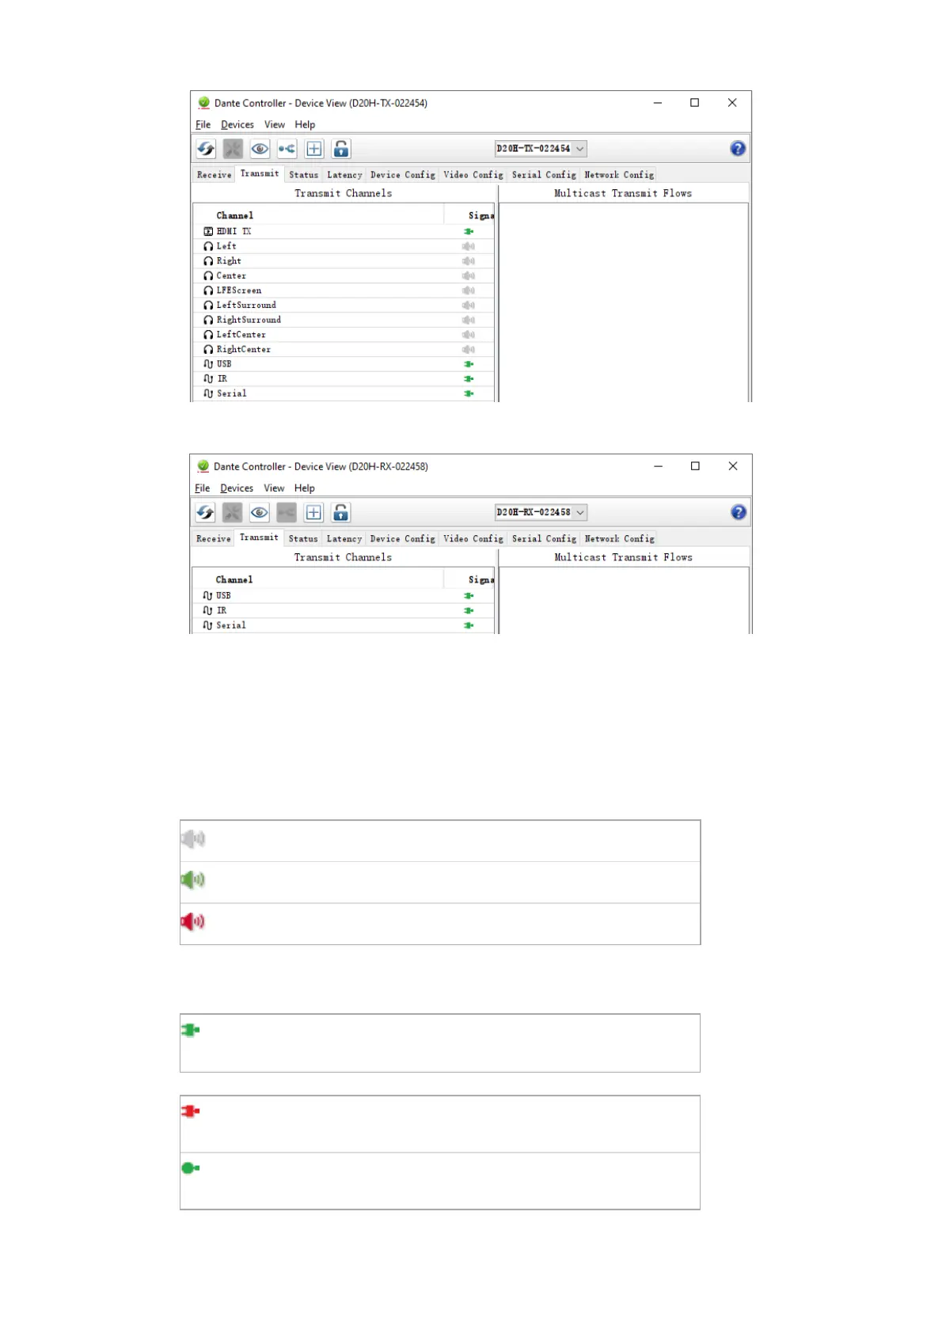Switch to the Latency tab in TX window
The width and height of the screenshot is (942, 1333).
point(344,175)
